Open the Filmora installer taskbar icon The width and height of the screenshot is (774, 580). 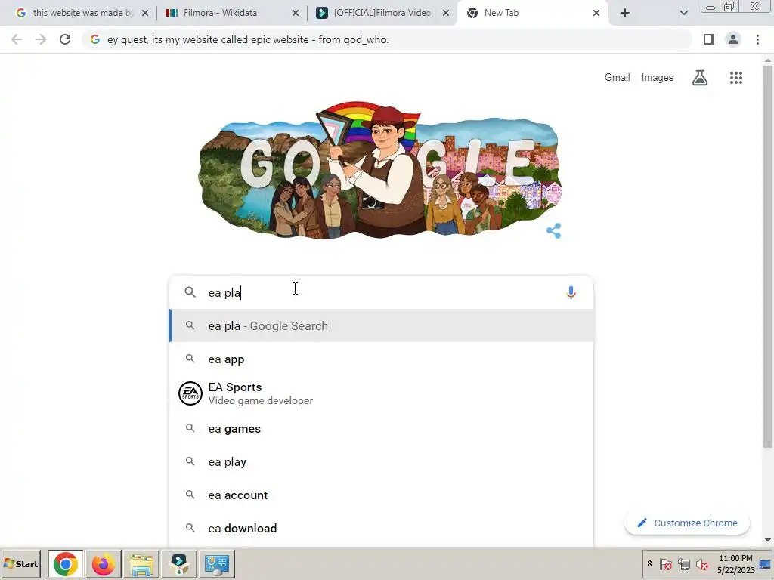pos(178,564)
